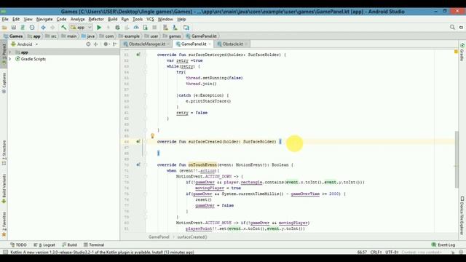
Task: Open the Build tool window tab
Action: tap(70, 245)
